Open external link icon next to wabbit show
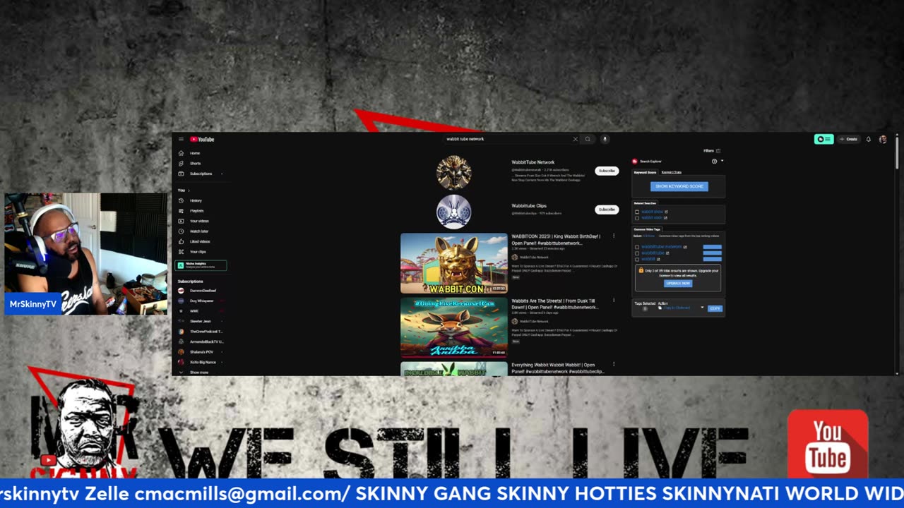This screenshot has height=508, width=904. (x=666, y=212)
